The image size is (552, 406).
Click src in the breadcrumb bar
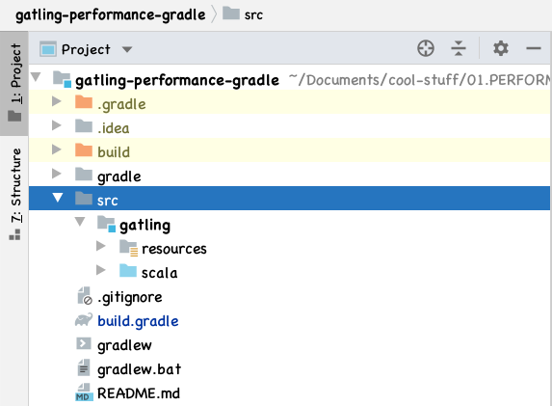pos(253,15)
